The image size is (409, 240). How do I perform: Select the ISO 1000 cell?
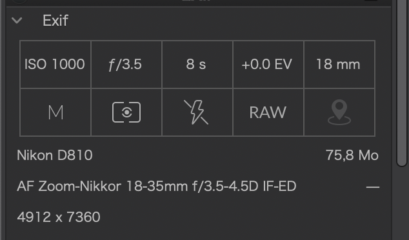point(55,64)
